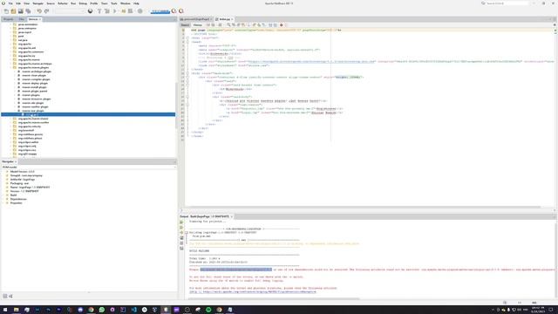Open the POM model dropdown in Navigator
The height and width of the screenshot is (314, 558).
88,167
